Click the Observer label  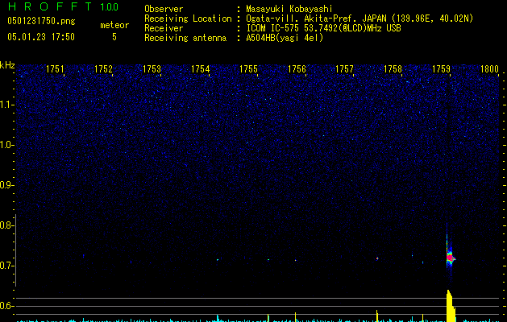coord(164,9)
